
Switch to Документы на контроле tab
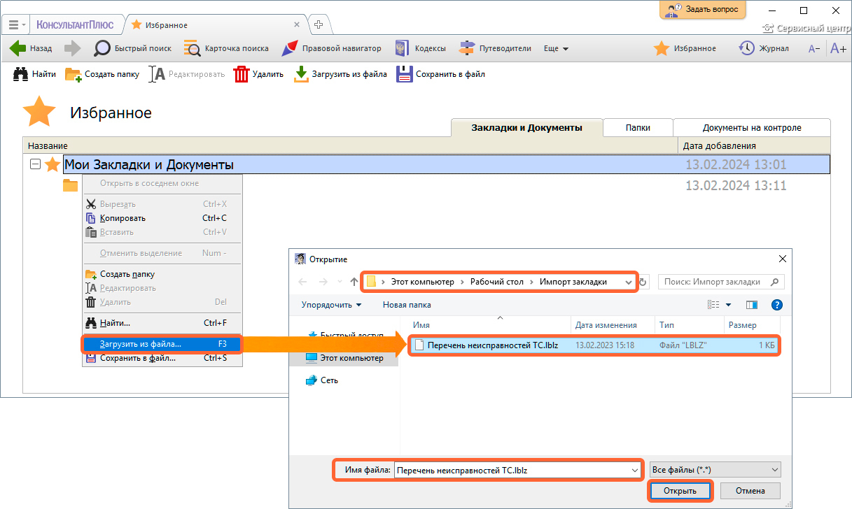pos(752,128)
